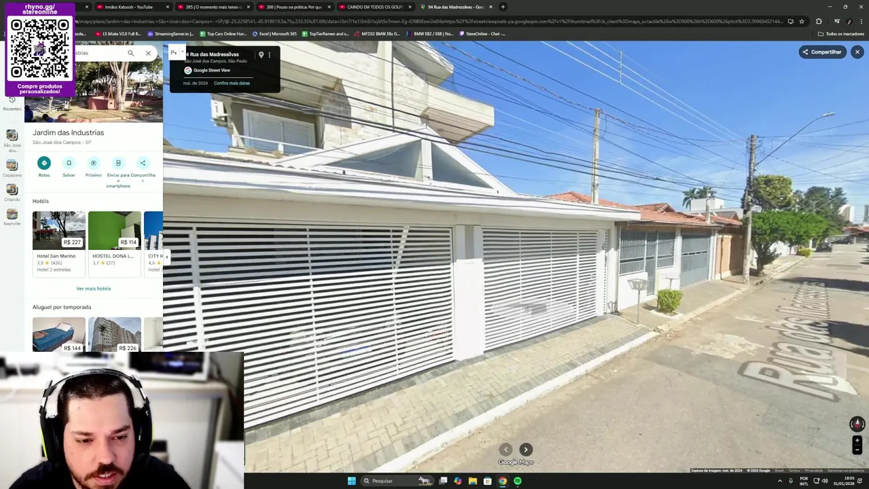Screen dimensions: 869x489
Task: Open the Excel | Microsoft 365 bookmark
Action: [x=275, y=33]
